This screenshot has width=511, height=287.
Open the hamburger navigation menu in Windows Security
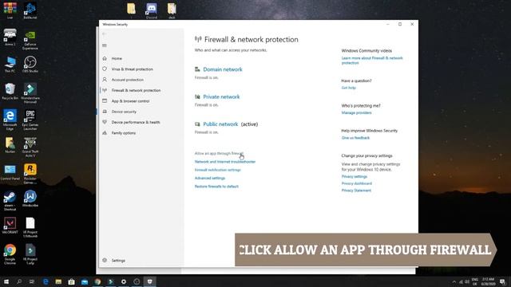coord(105,45)
